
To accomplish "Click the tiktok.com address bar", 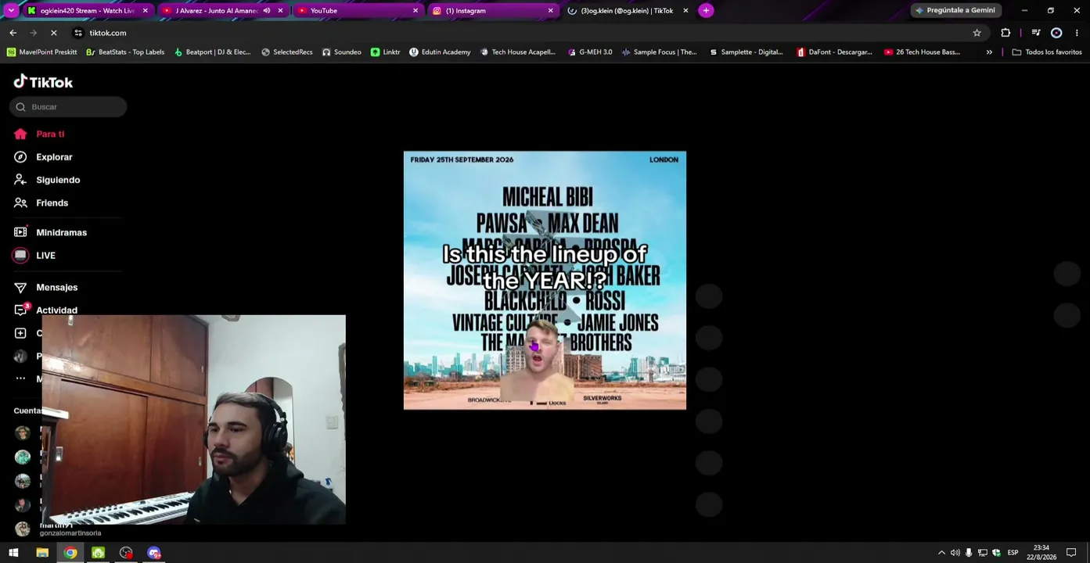I will [526, 33].
